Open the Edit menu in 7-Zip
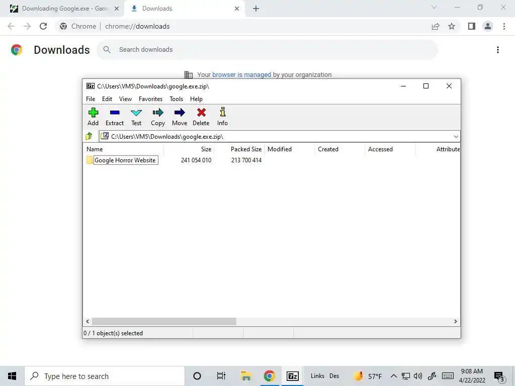Screen dimensions: 515x386 [107, 99]
